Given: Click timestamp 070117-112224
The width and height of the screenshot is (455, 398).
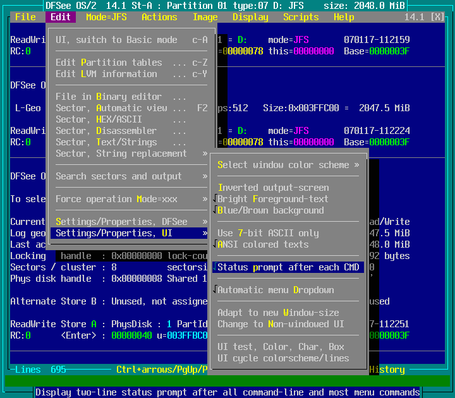Looking at the screenshot, I should click(x=377, y=131).
